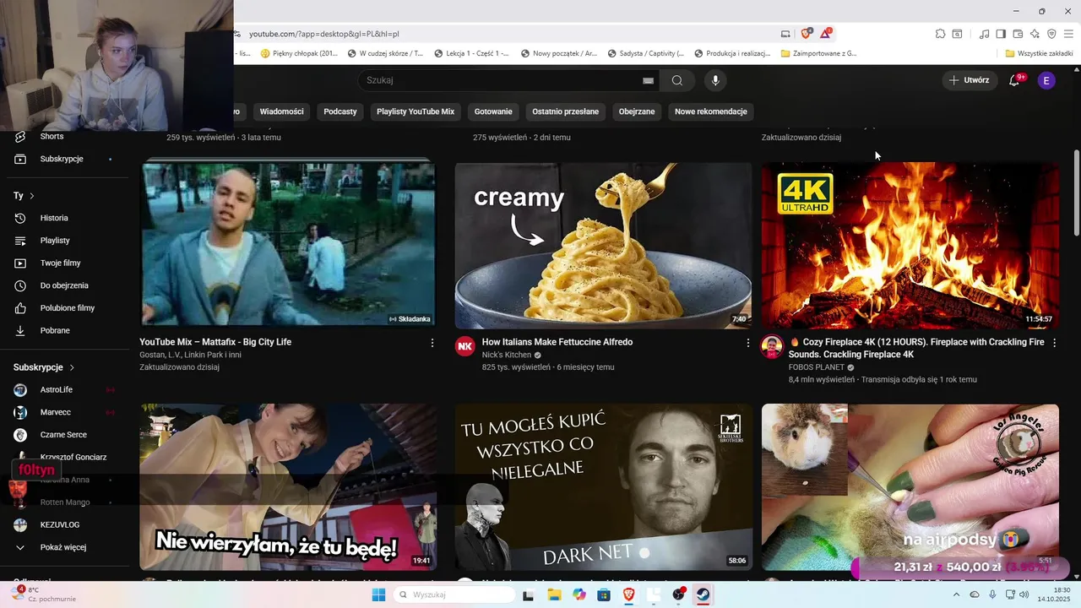Viewport: 1081px width, 608px height.
Task: Open Wszystkie zakładki bookmarks folder
Action: click(x=1039, y=53)
